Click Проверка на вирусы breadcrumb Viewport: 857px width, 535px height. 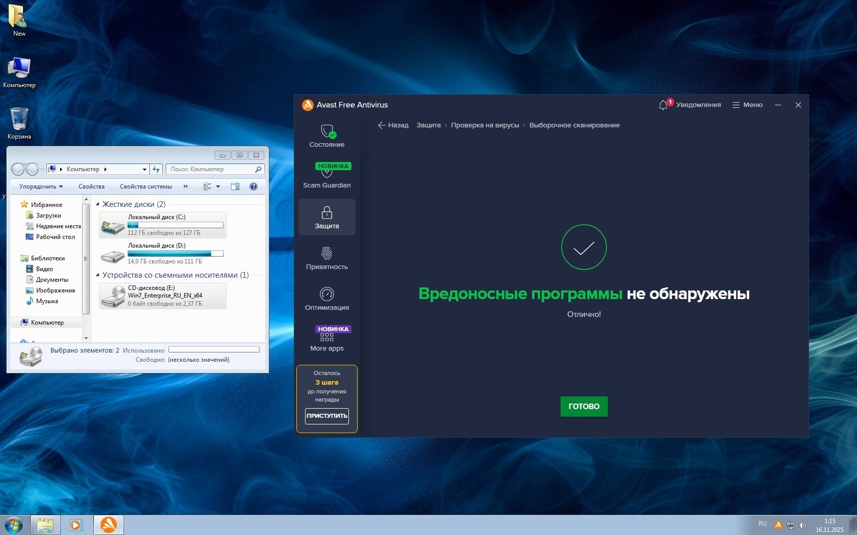click(485, 125)
